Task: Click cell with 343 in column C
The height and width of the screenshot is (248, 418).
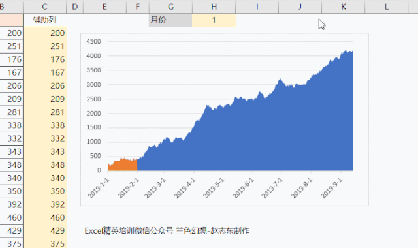Action: coord(45,152)
